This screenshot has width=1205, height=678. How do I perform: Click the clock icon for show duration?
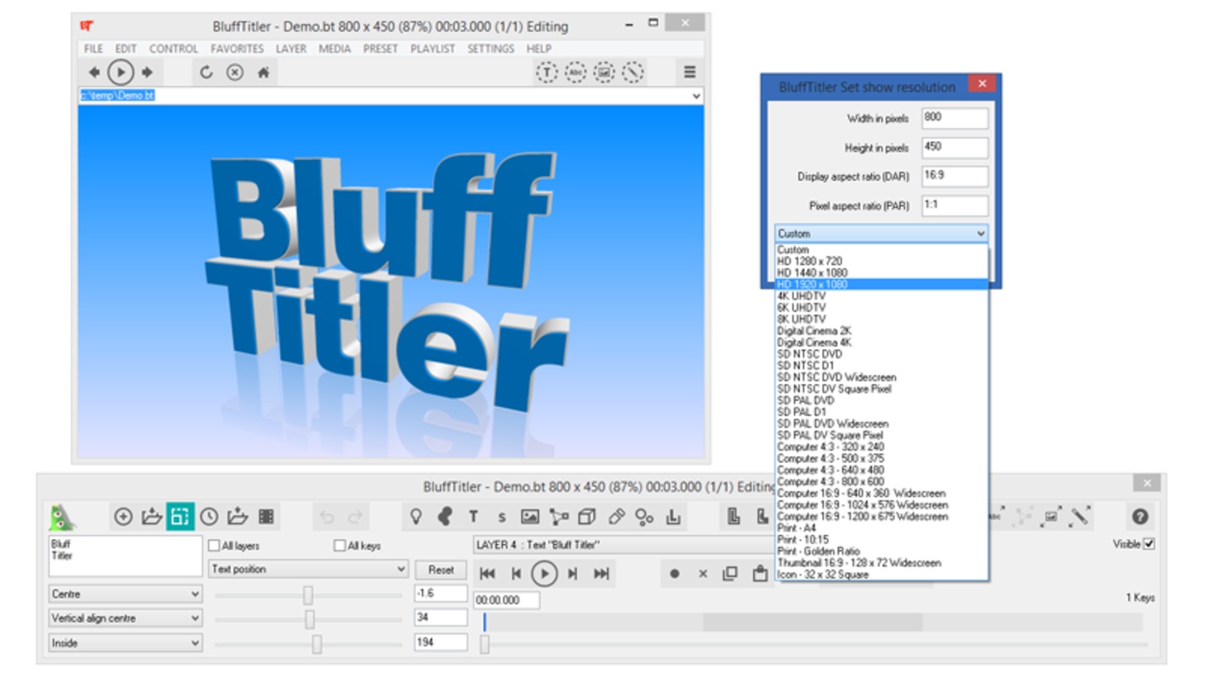pos(208,516)
